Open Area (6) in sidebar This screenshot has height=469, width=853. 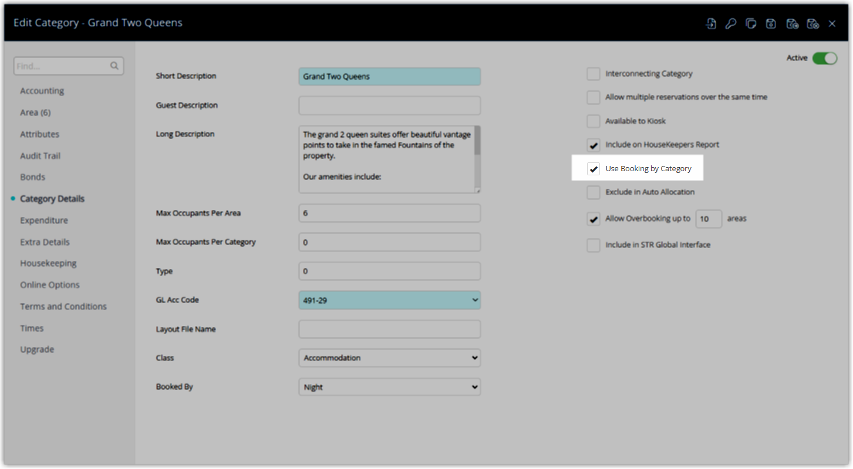[x=35, y=113]
